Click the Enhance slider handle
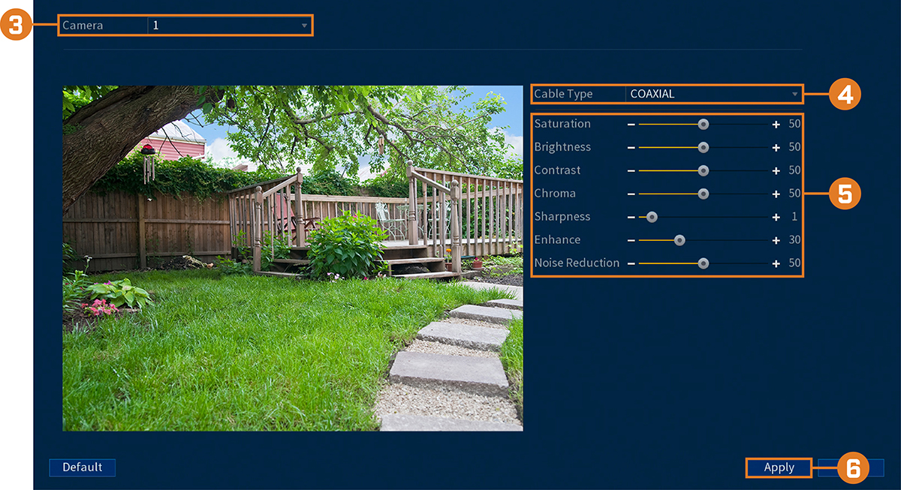This screenshot has height=490, width=901. coord(680,240)
